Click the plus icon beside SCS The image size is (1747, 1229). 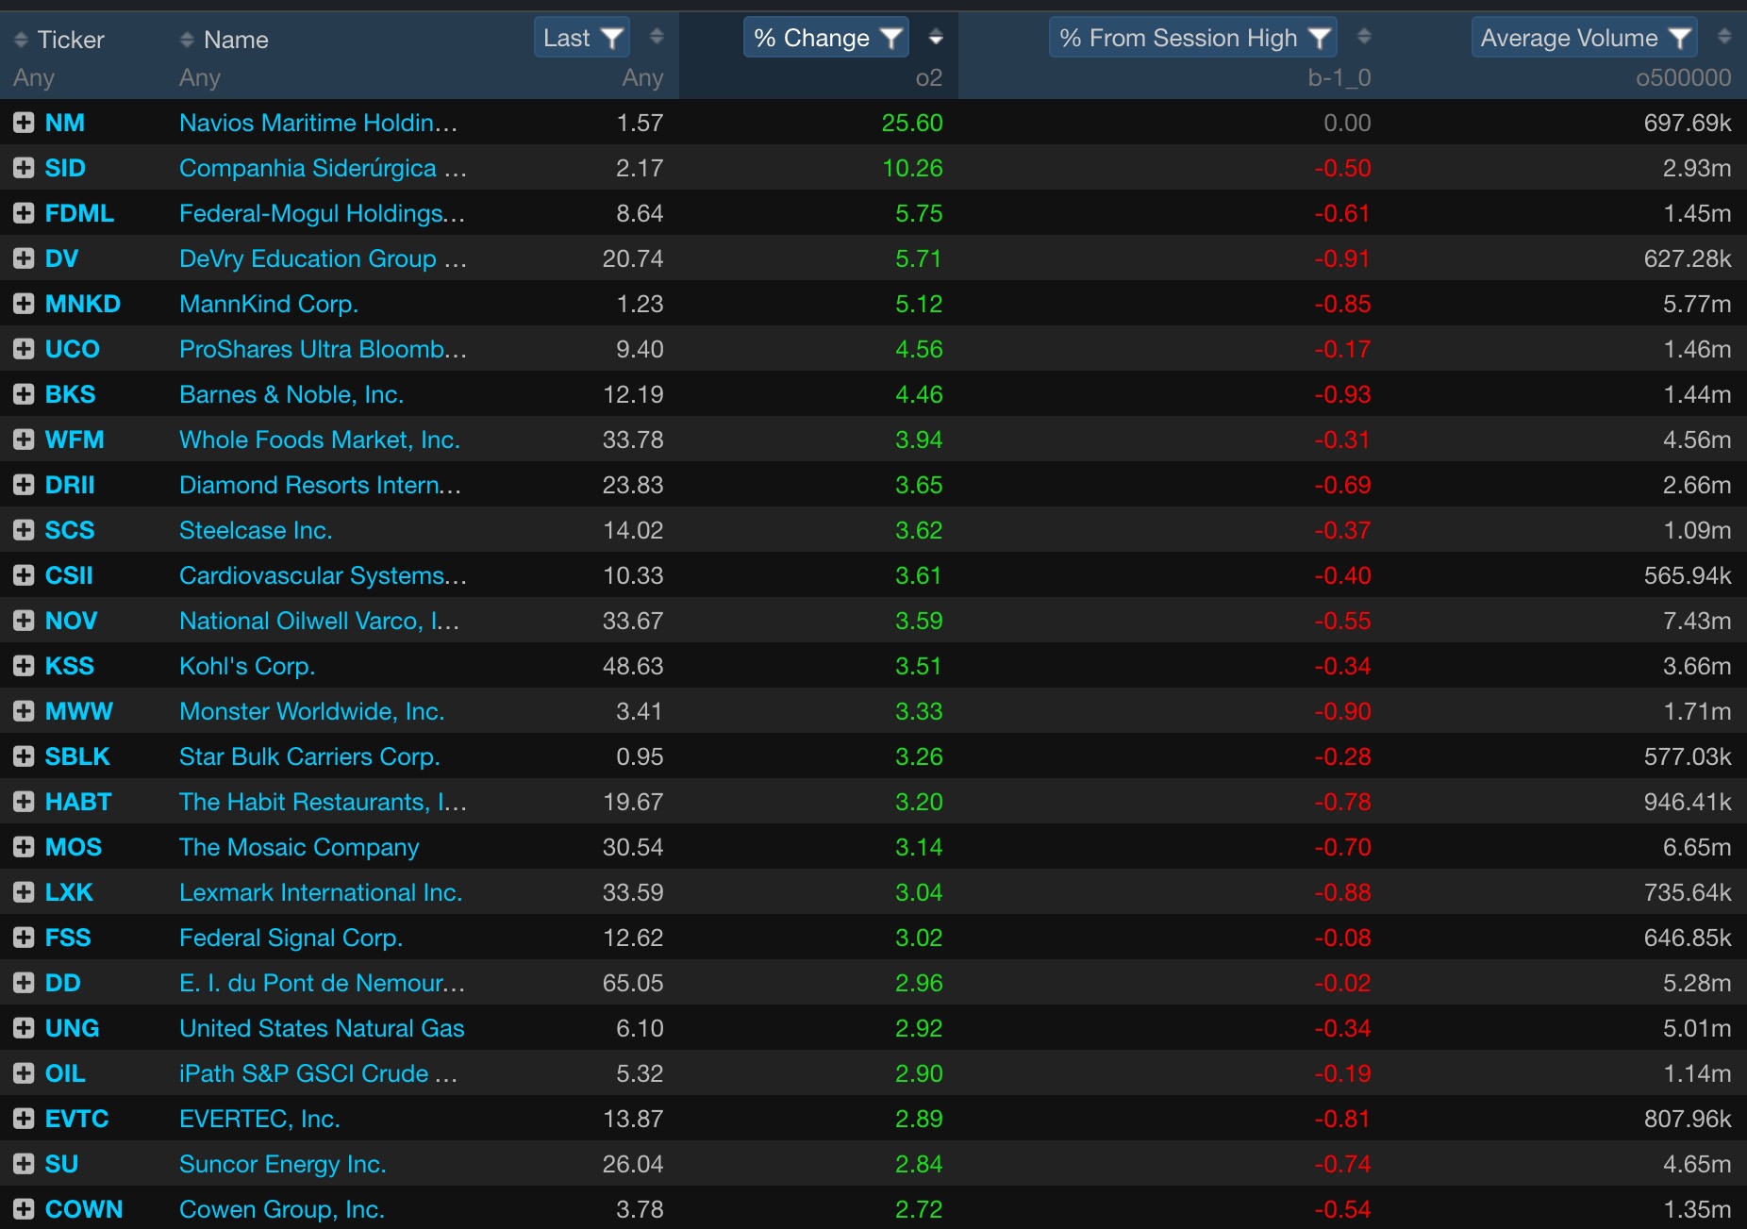[24, 530]
